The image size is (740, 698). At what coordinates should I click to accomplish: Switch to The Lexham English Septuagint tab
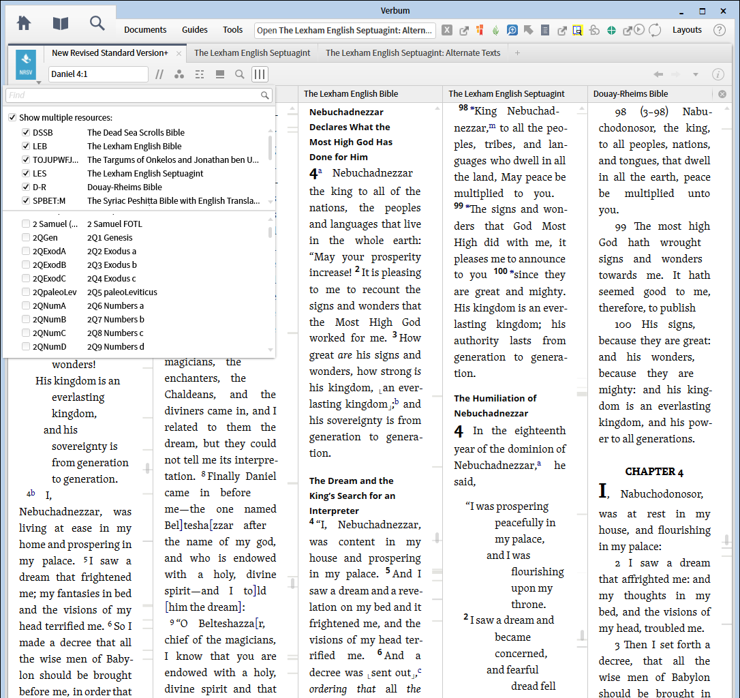tap(252, 53)
